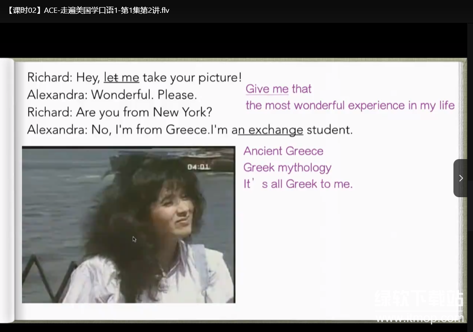Click the www.itmop.com watermark URL
Screen dimensions: 473x332
click(419, 318)
